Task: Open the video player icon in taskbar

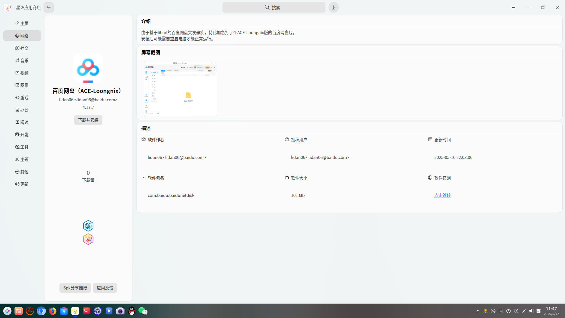Action: pos(109,311)
